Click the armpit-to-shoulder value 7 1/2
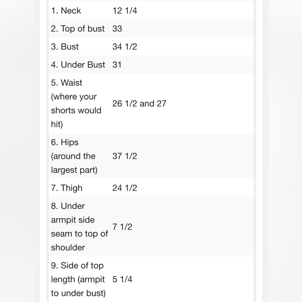This screenshot has width=302, height=302. tap(122, 227)
